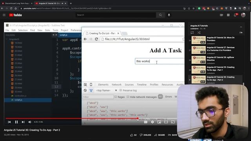
Task: Open the File menu in Sublime Text
Action: [x=7, y=30]
